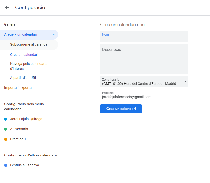Click inside the Descripció text area
The image size is (210, 183).
pos(144,60)
